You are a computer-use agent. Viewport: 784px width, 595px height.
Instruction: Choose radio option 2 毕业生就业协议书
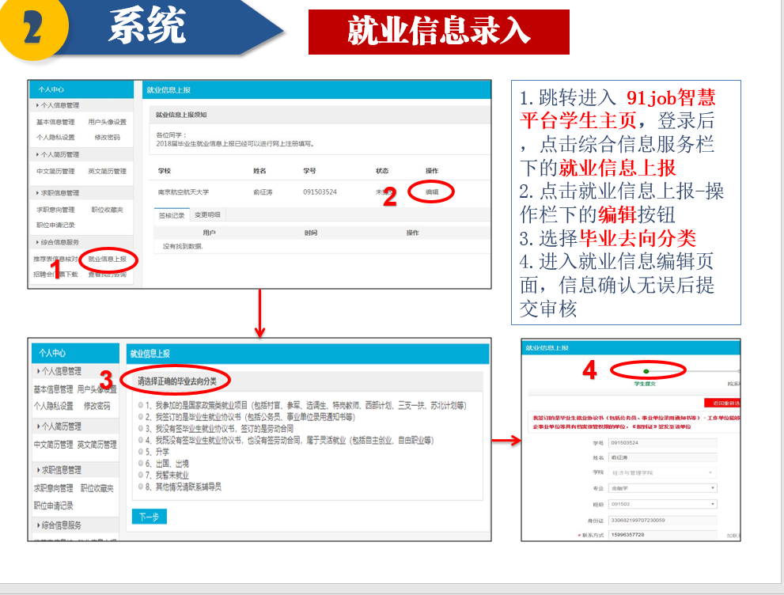pyautogui.click(x=141, y=417)
